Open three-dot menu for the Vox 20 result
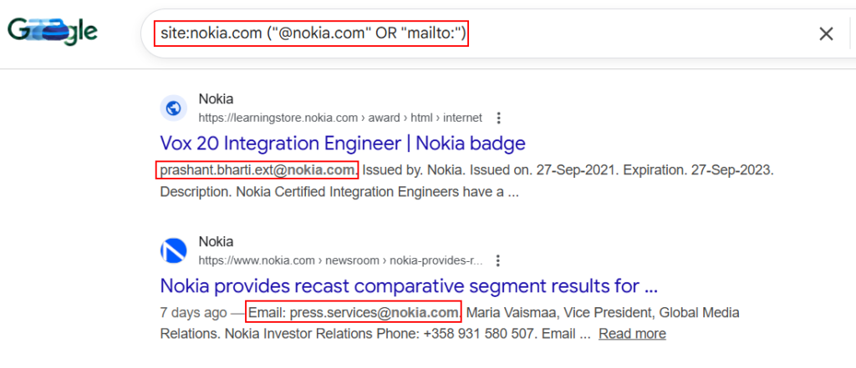The image size is (856, 368). pyautogui.click(x=499, y=118)
